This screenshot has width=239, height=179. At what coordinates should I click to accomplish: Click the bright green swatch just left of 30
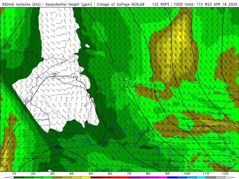tap(48, 178)
